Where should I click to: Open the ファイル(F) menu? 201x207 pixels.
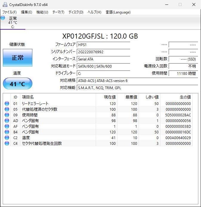click(x=9, y=12)
